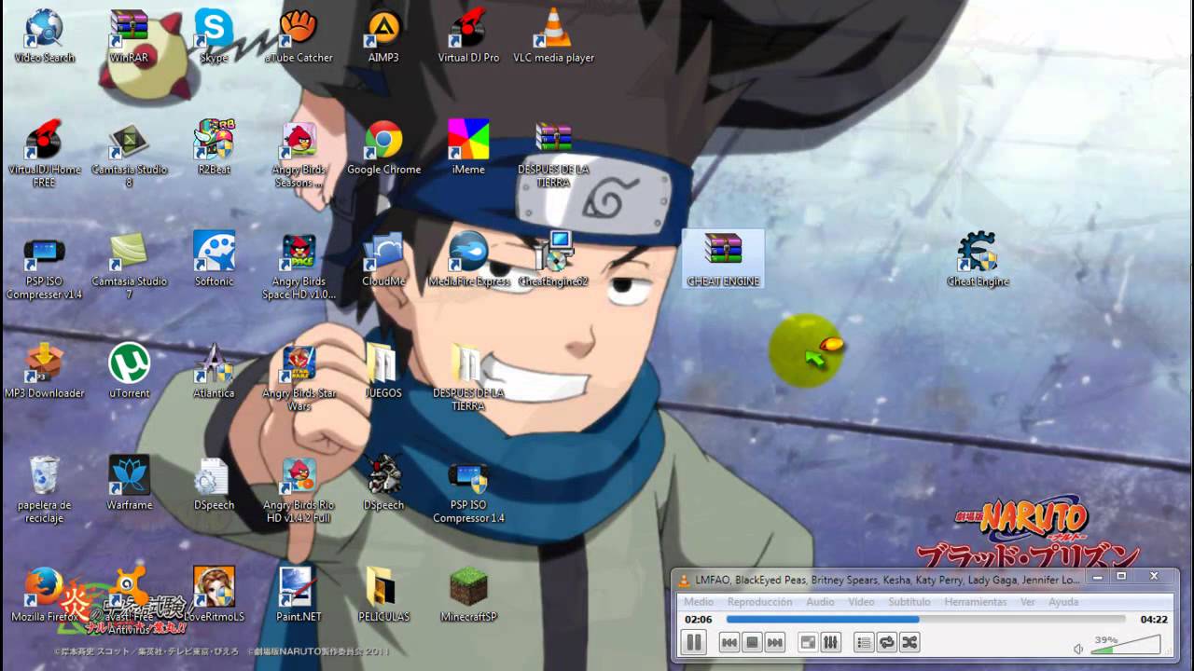Select the WinRAR desktop icon

[x=129, y=35]
